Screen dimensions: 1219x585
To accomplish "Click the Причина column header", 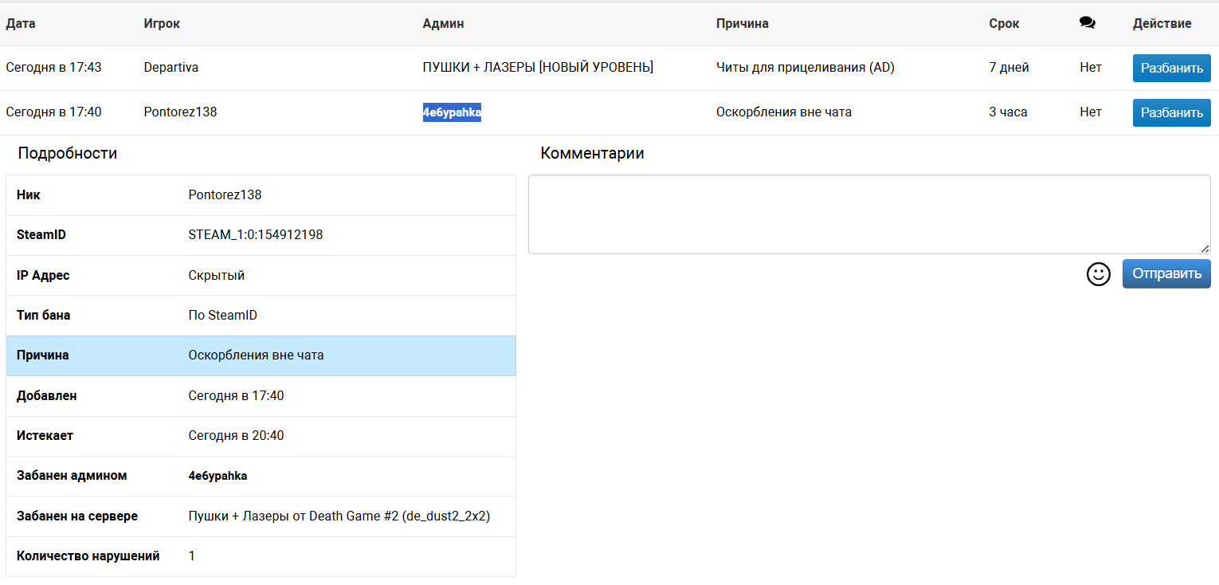I will click(x=742, y=23).
